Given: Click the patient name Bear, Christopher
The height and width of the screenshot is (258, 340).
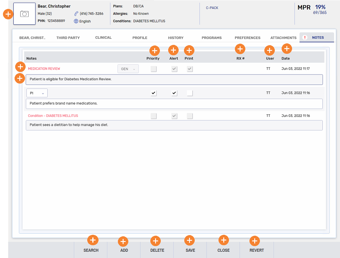Looking at the screenshot, I should [54, 6].
